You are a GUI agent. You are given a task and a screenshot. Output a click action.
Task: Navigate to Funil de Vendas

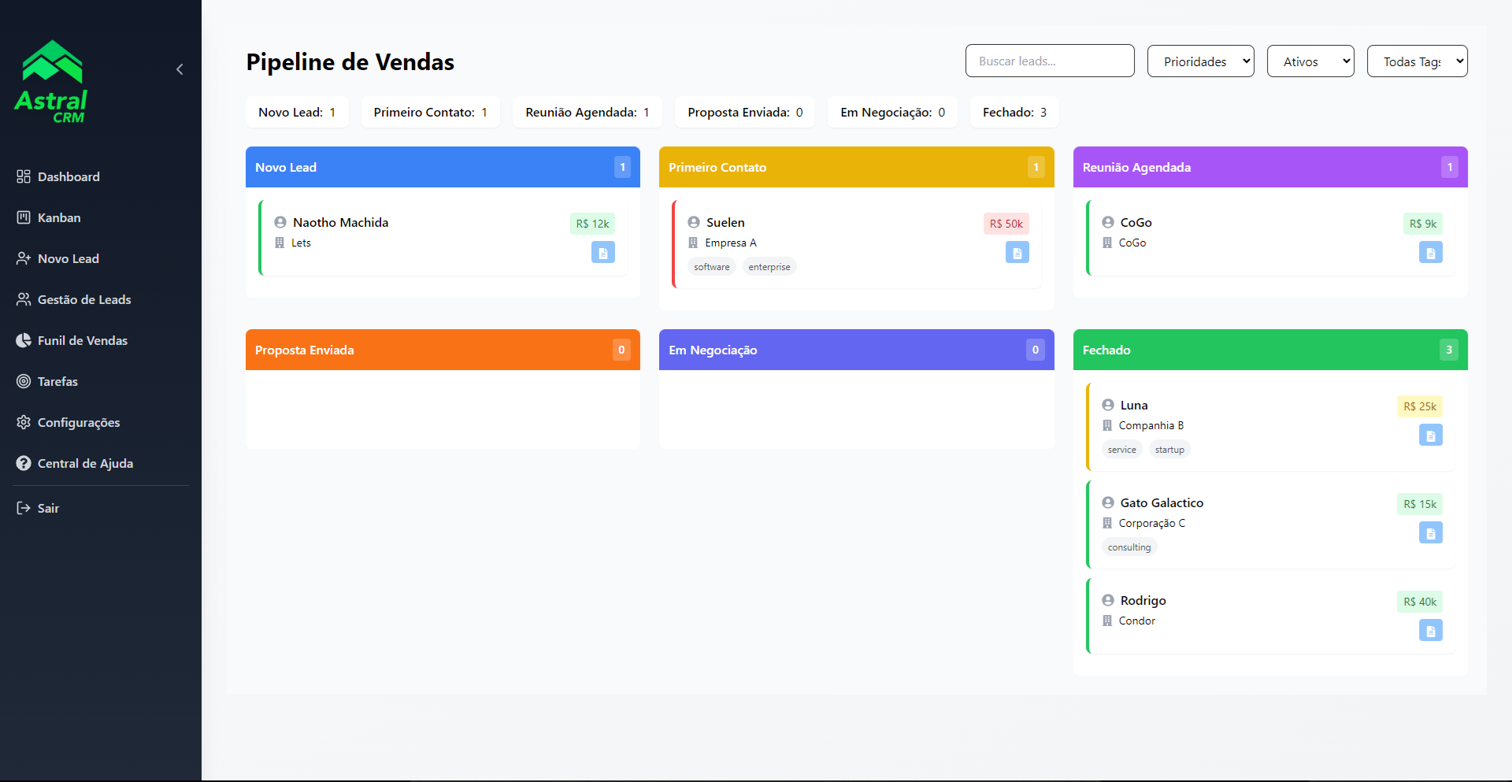click(82, 341)
